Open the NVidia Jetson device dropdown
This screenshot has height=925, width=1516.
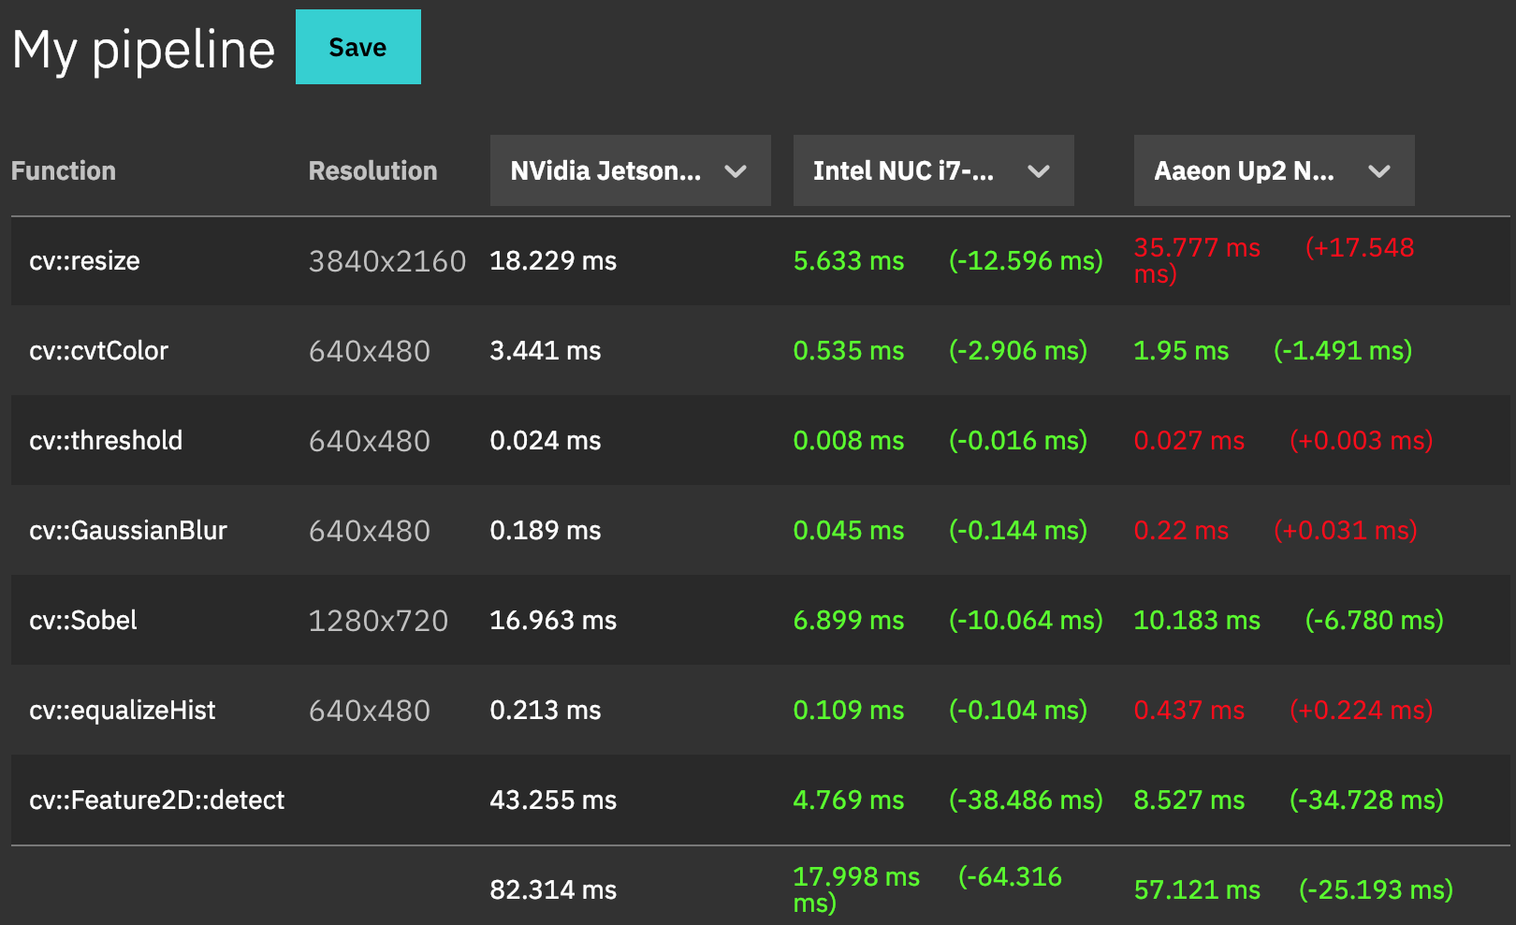pyautogui.click(x=630, y=170)
